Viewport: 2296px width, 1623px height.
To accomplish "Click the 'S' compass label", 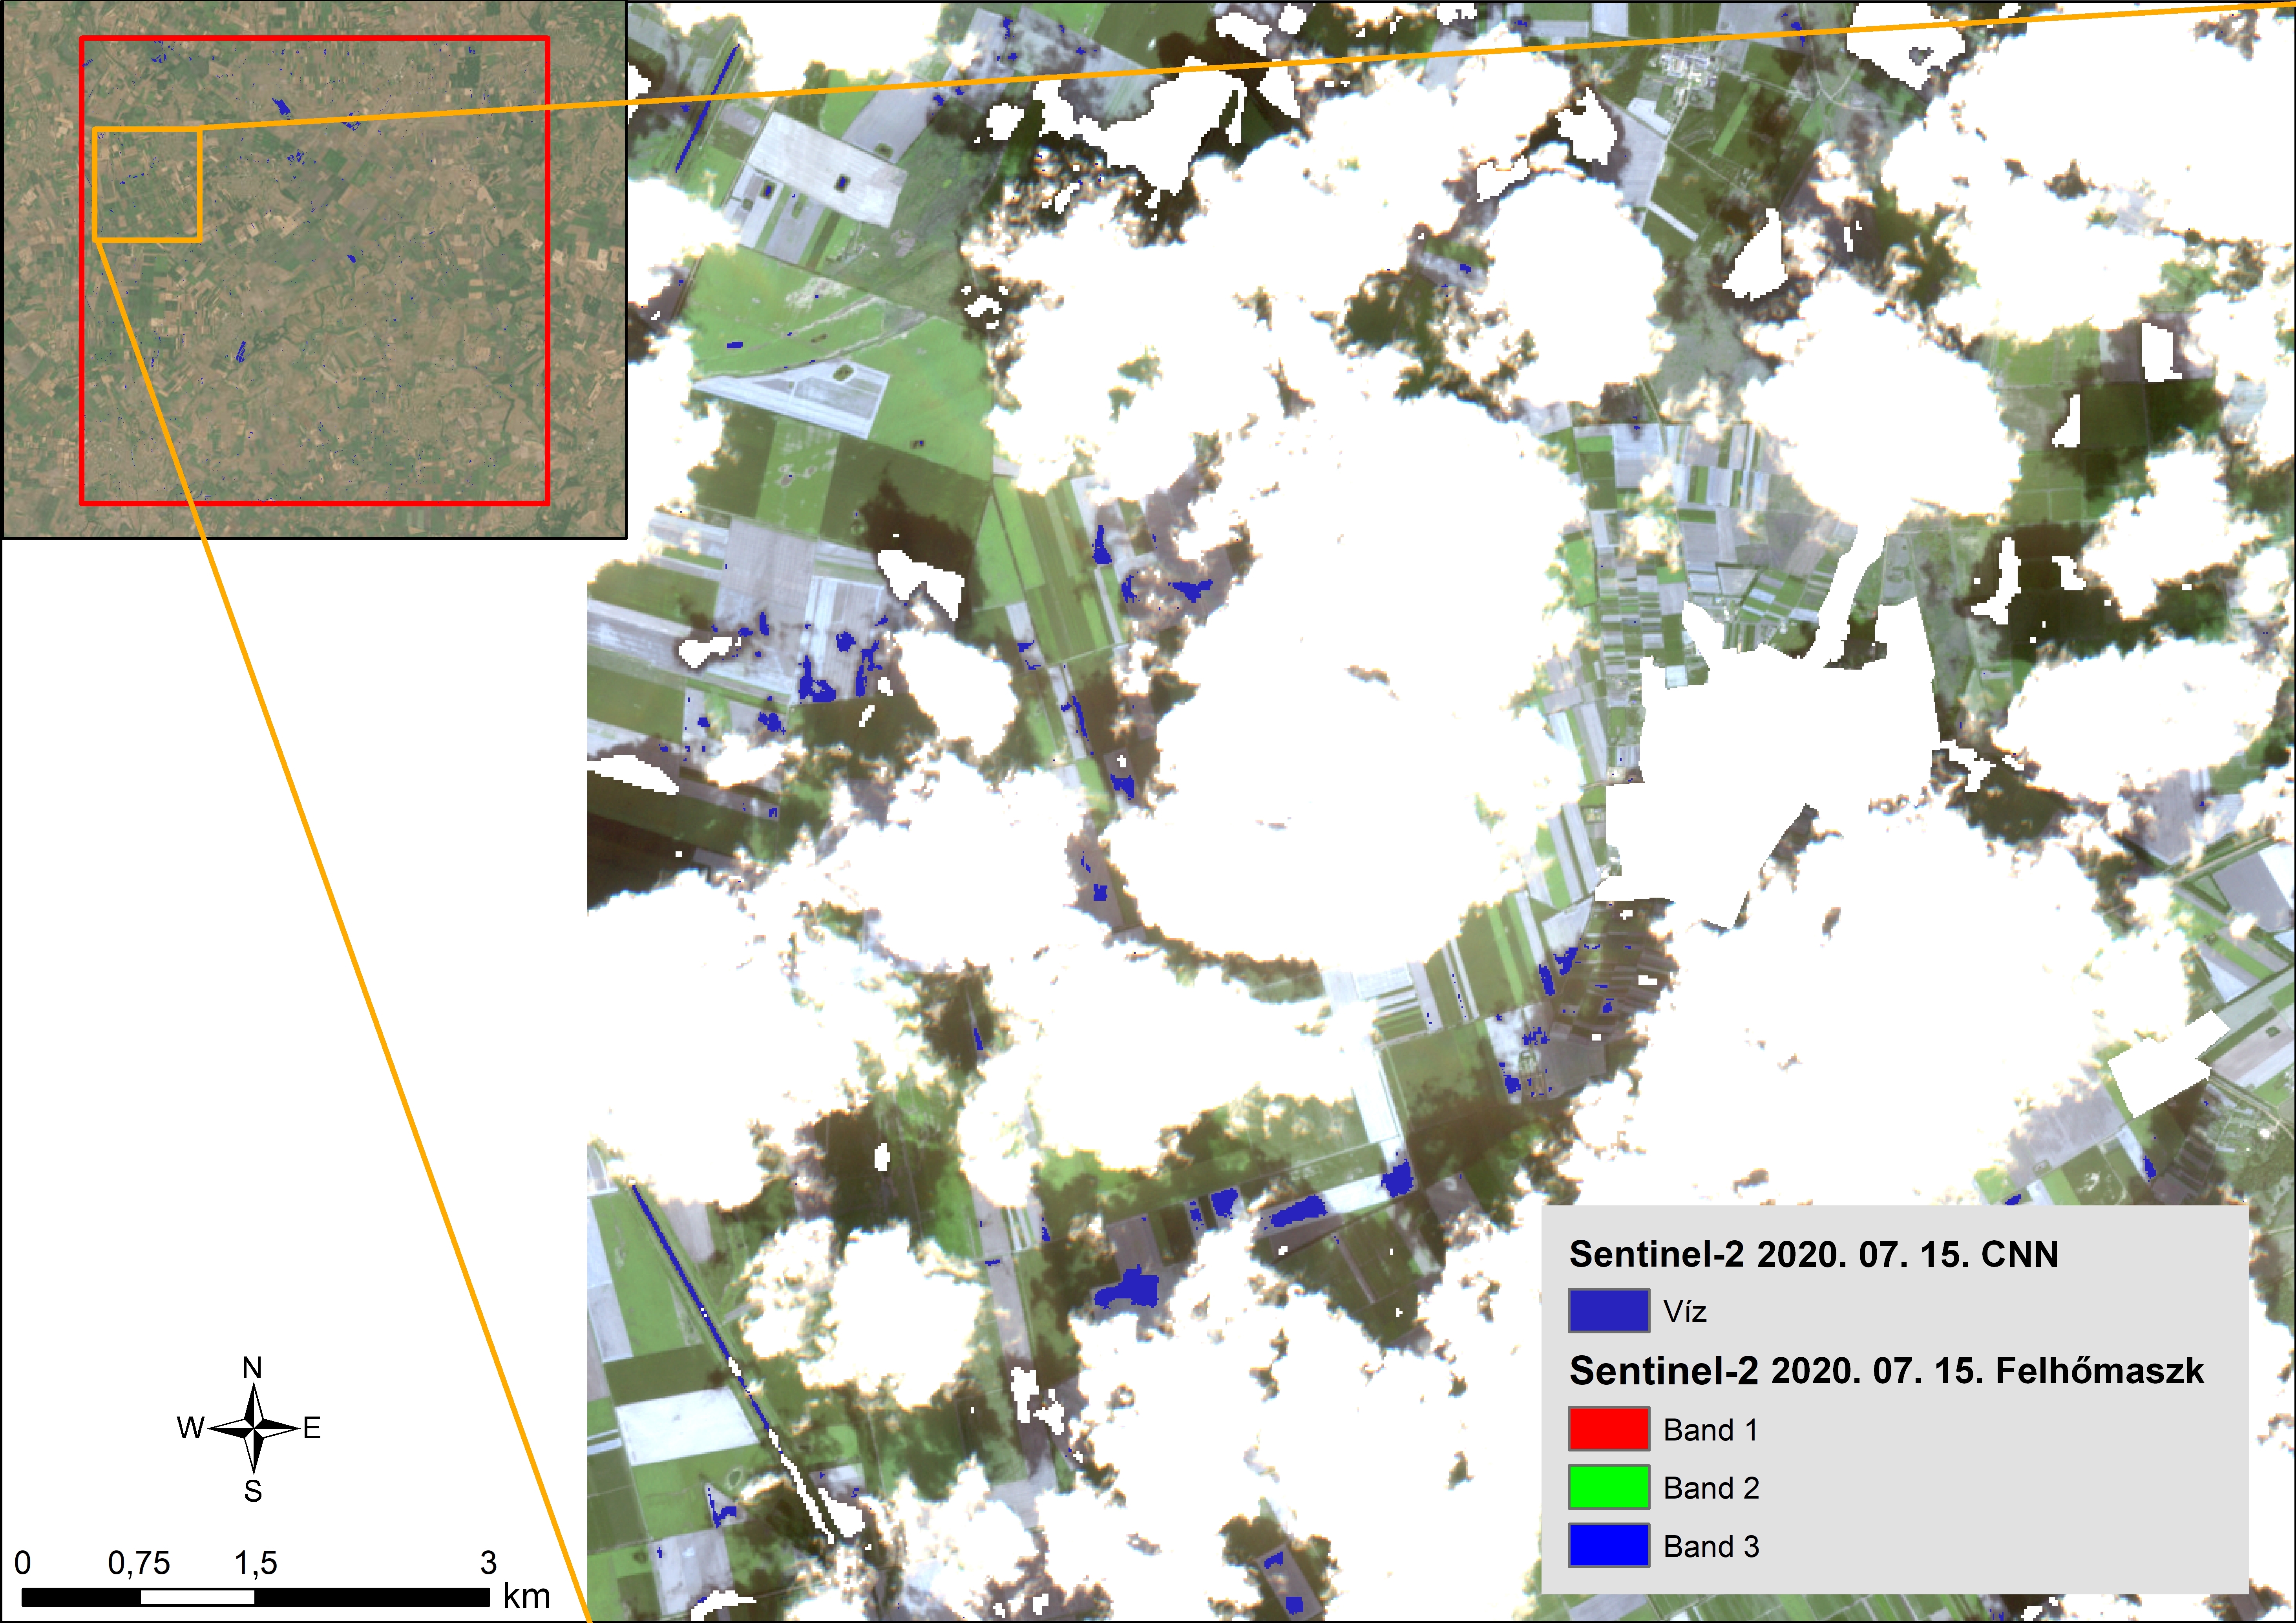I will click(x=253, y=1491).
